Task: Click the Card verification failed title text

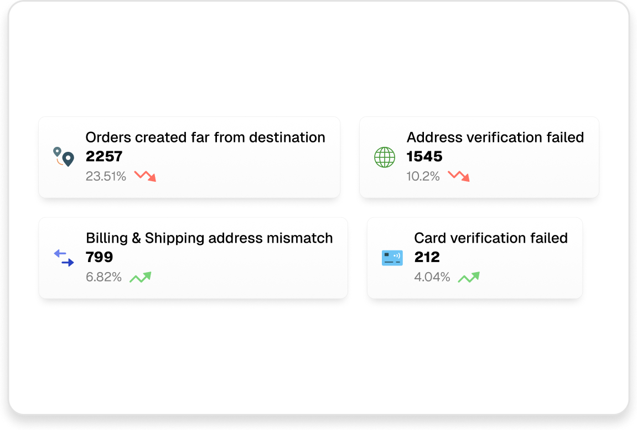Action: click(491, 238)
